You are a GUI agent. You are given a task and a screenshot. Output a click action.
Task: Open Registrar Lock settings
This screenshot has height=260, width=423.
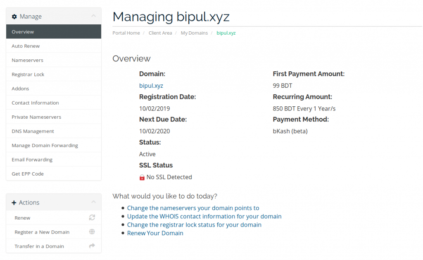pyautogui.click(x=54, y=75)
